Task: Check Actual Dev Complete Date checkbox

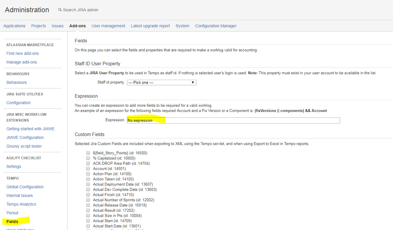Action: point(88,190)
